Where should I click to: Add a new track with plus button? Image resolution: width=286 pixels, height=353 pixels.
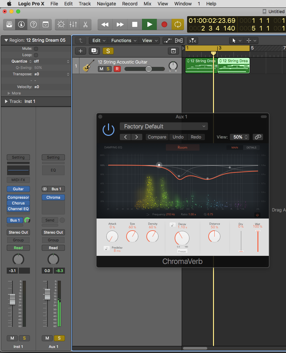click(x=80, y=51)
